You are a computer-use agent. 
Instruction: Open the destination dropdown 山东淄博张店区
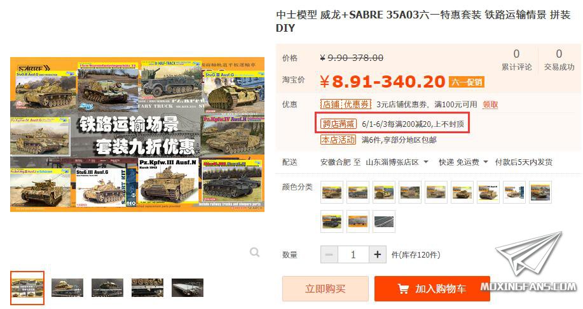coord(397,162)
